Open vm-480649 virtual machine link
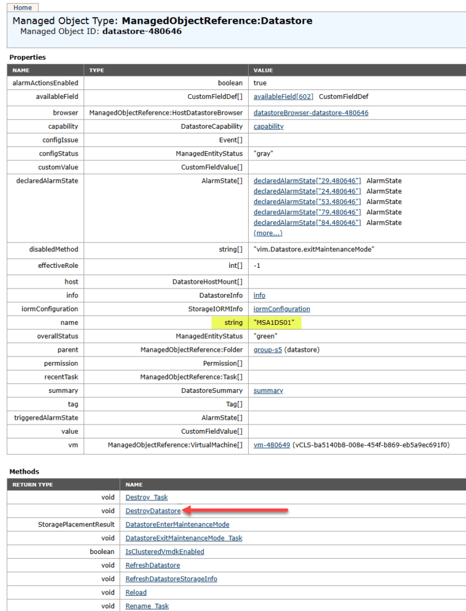This screenshot has width=466, height=611. tap(272, 445)
